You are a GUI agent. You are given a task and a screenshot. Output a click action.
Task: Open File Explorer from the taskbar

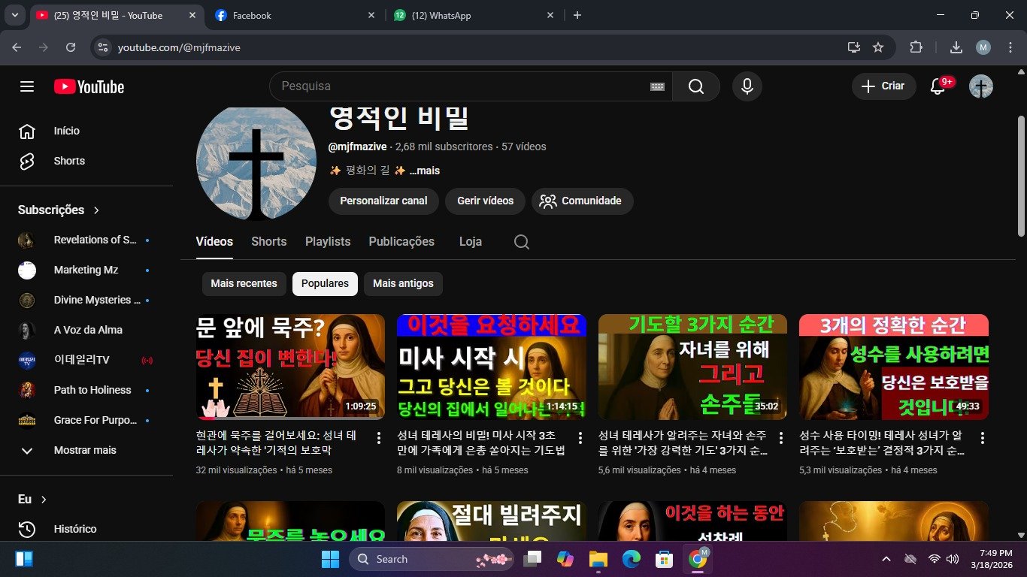(x=598, y=559)
